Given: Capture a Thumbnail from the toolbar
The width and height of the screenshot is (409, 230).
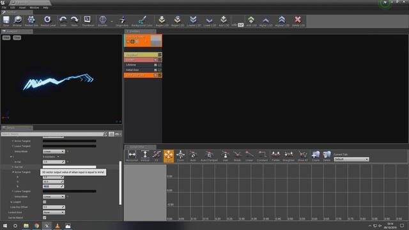Looking at the screenshot, I should (88, 21).
